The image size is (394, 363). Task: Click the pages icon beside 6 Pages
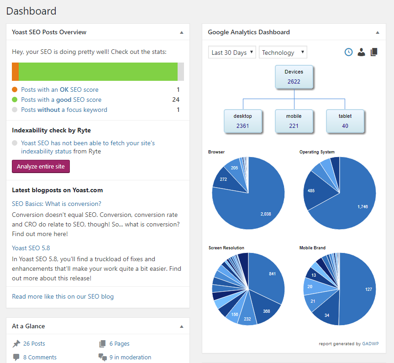102,344
